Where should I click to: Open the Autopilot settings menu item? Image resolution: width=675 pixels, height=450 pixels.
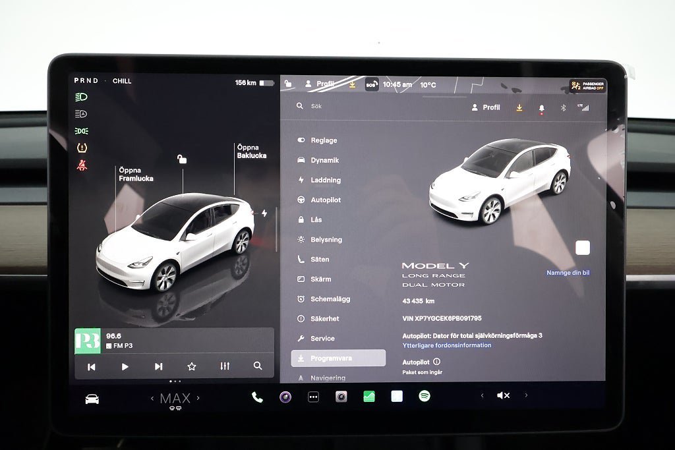click(x=325, y=200)
